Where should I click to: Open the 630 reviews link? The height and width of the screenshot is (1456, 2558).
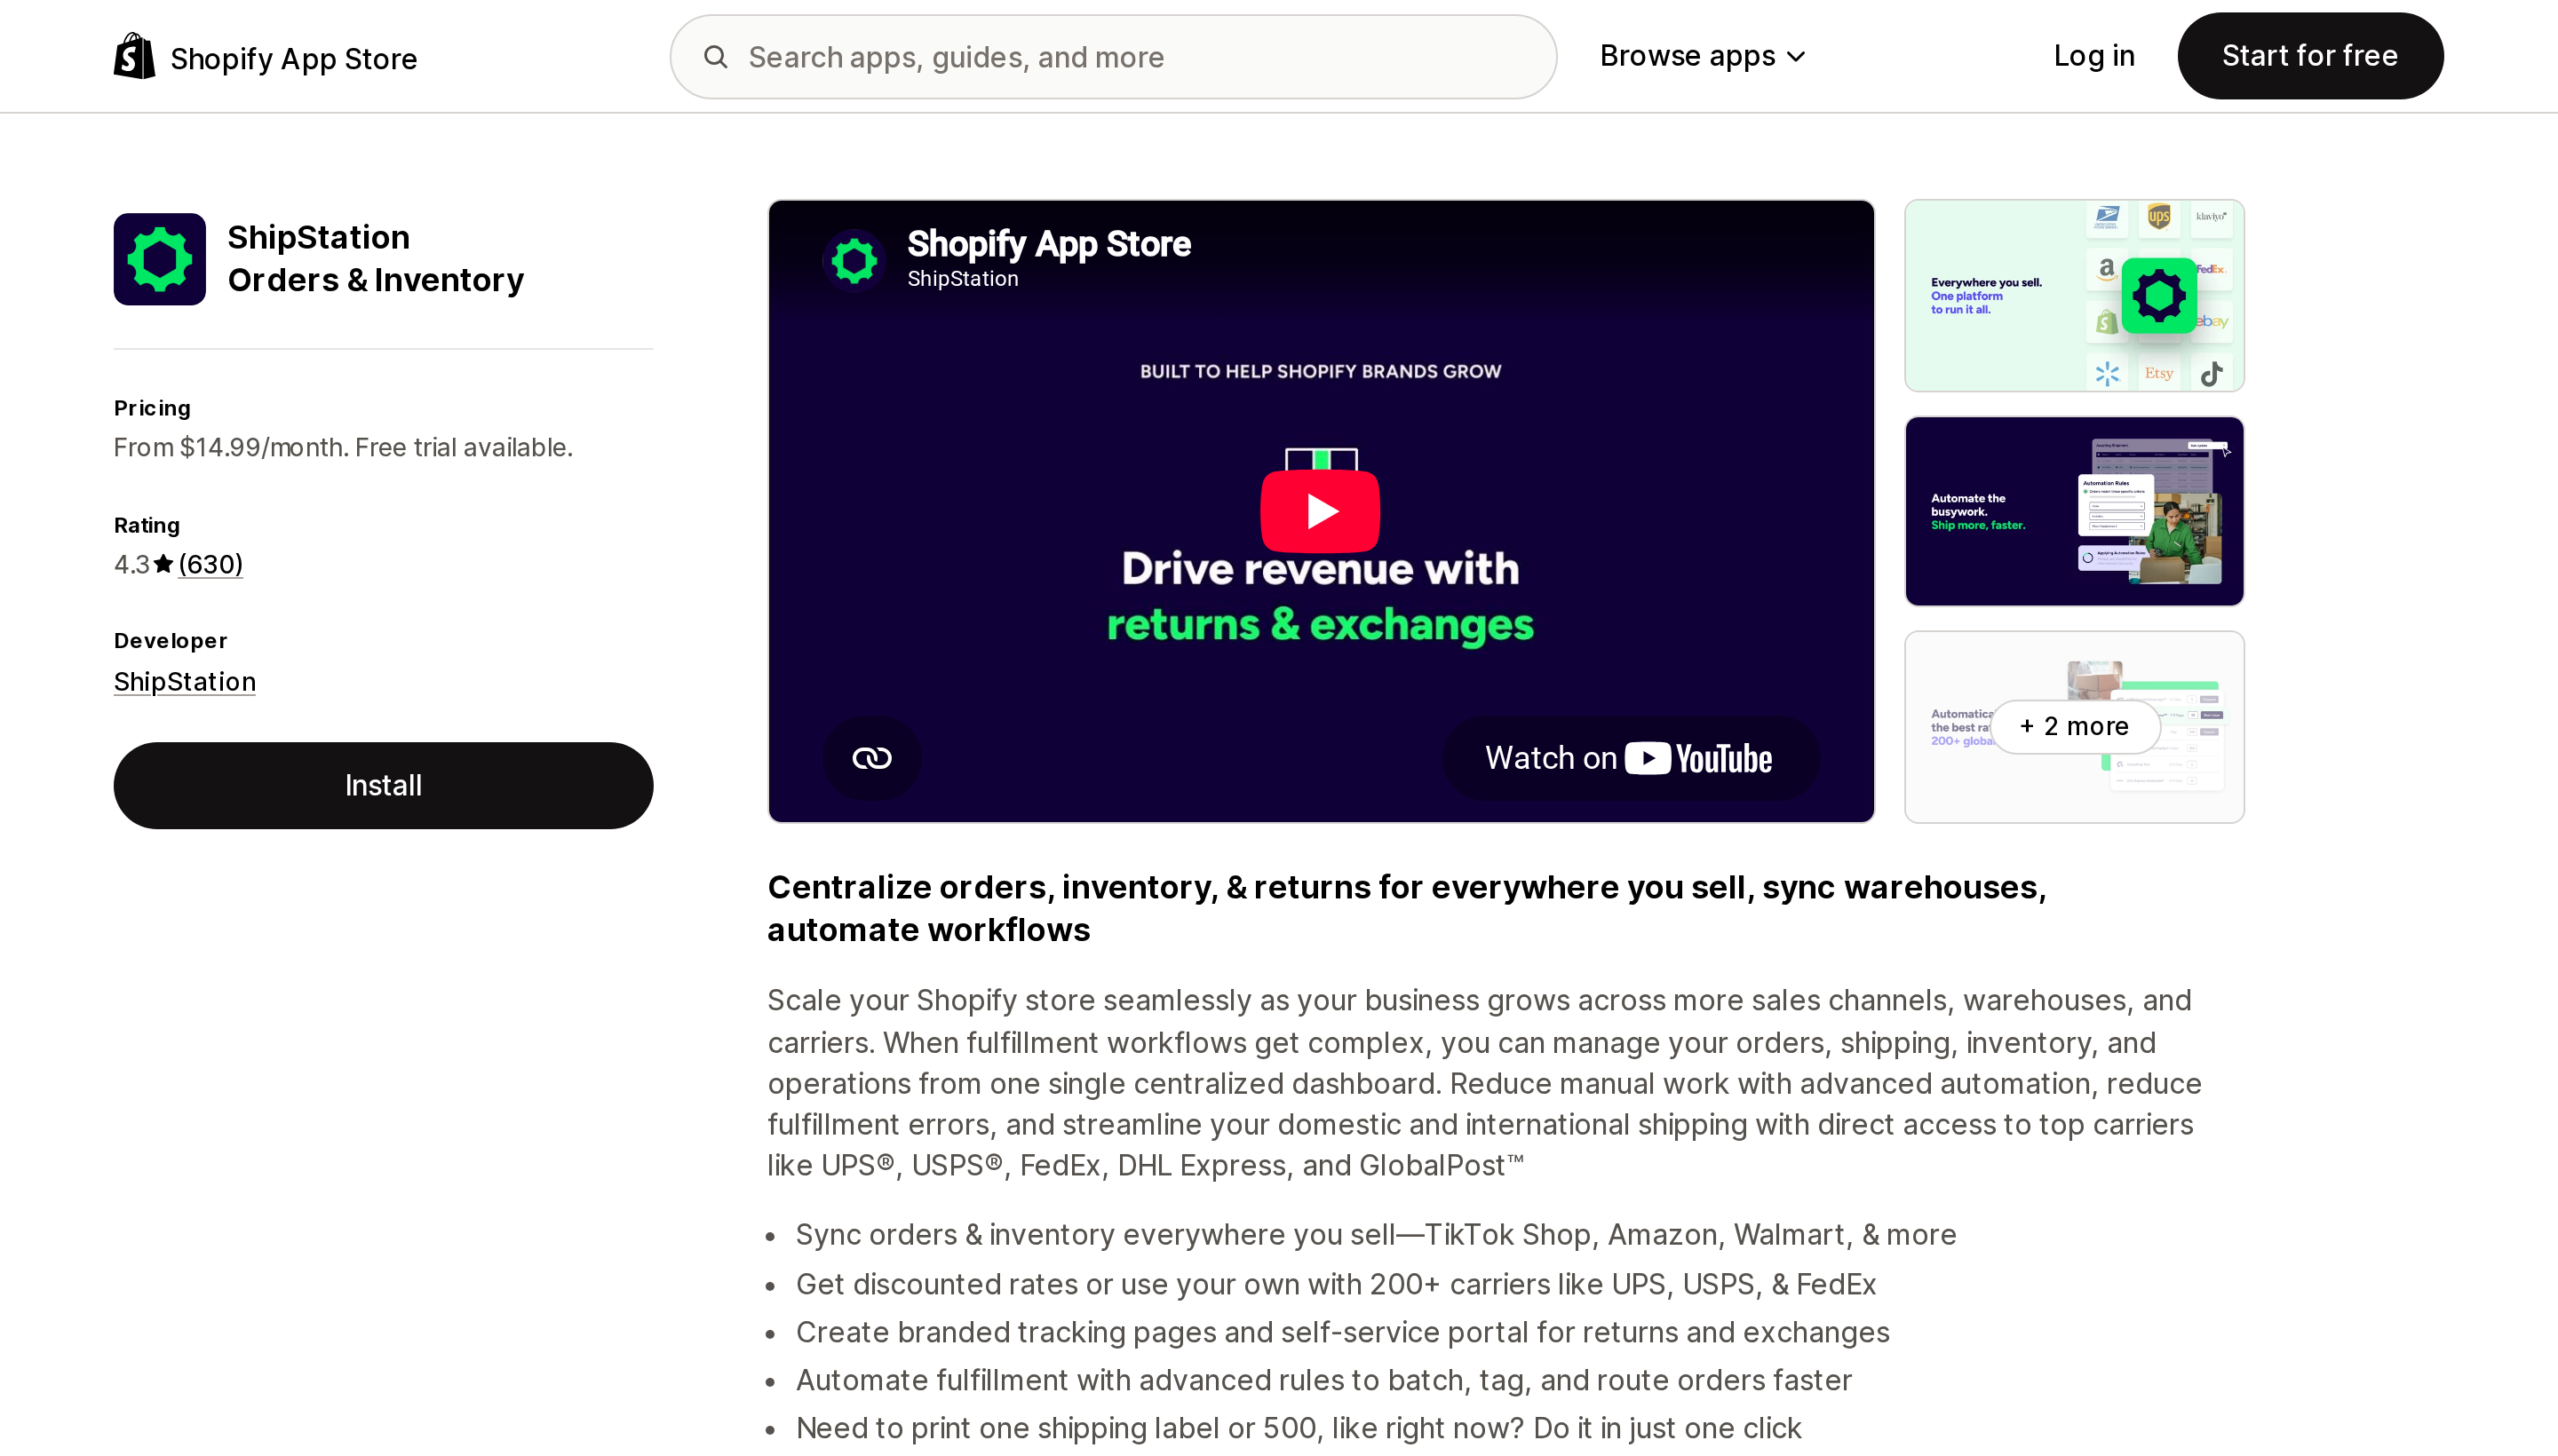click(x=211, y=564)
